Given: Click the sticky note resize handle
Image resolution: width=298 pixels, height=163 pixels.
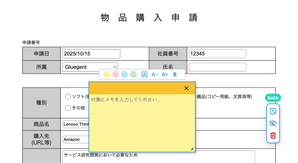Looking at the screenshot, I should pyautogui.click(x=192, y=149).
